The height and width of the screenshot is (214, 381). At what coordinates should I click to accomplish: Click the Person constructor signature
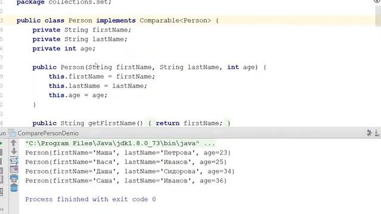(149, 67)
